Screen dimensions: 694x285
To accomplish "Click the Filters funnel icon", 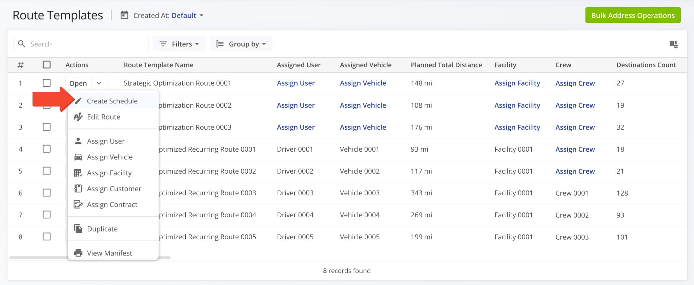I will [163, 44].
